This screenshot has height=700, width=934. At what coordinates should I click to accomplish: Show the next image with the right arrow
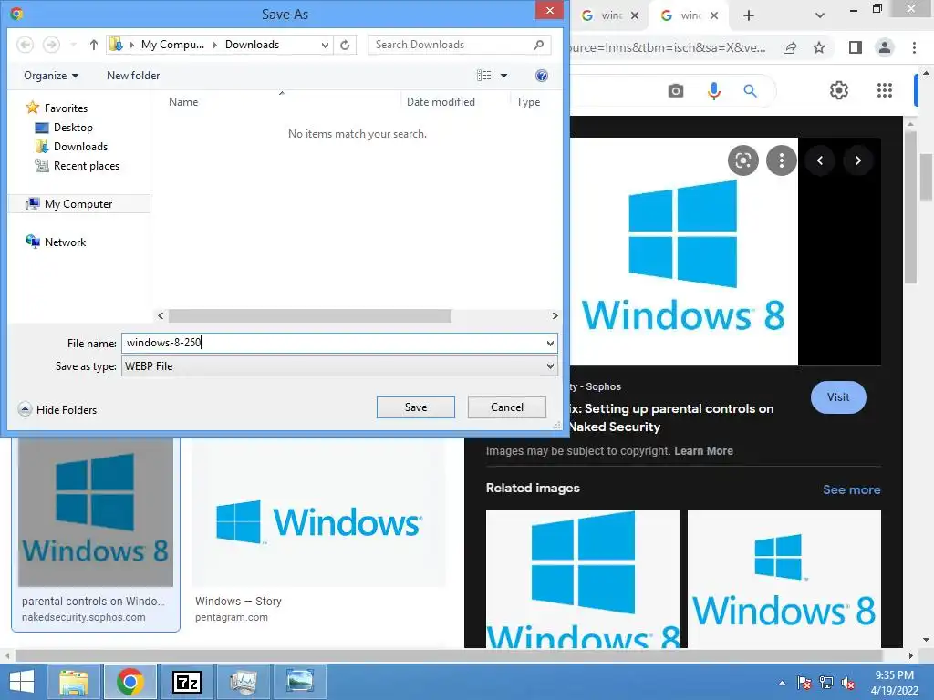pos(857,160)
